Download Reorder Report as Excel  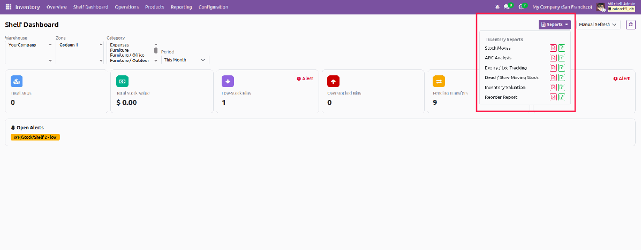(562, 97)
